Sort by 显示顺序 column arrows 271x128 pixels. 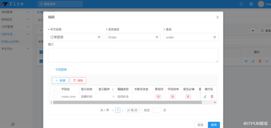pos(113,89)
